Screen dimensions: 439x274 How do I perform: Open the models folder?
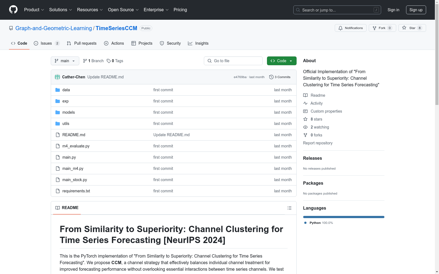pyautogui.click(x=69, y=112)
